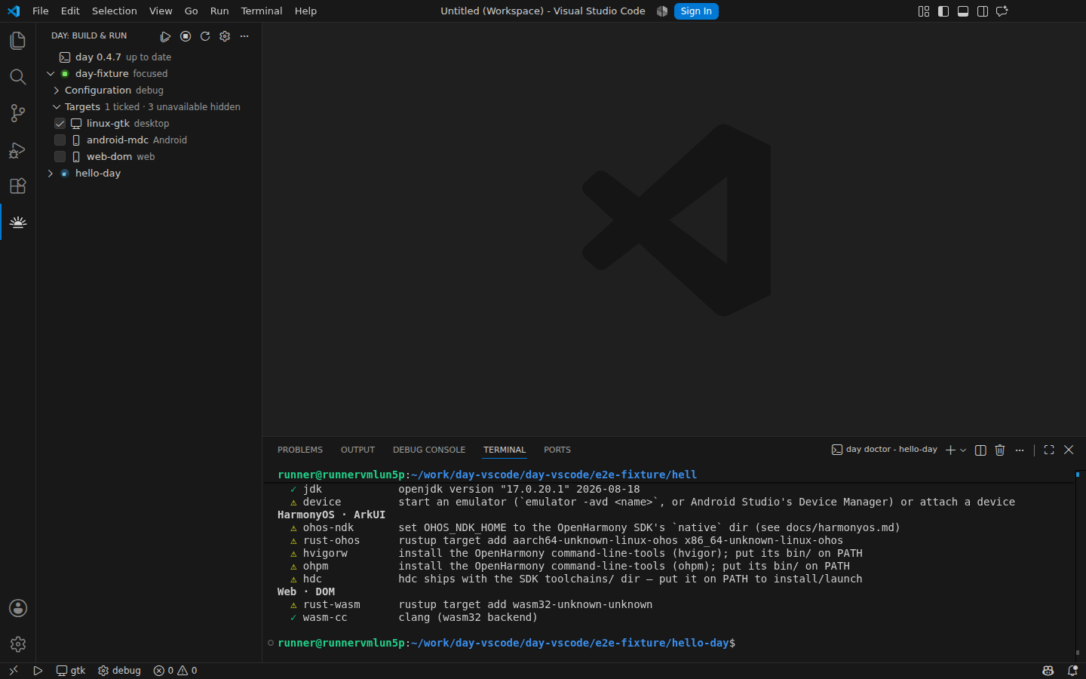Toggle Primary Side Bar visibility
Image resolution: width=1086 pixels, height=679 pixels.
pos(943,11)
